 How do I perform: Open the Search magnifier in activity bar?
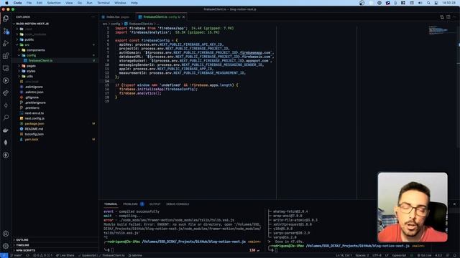tap(6, 118)
